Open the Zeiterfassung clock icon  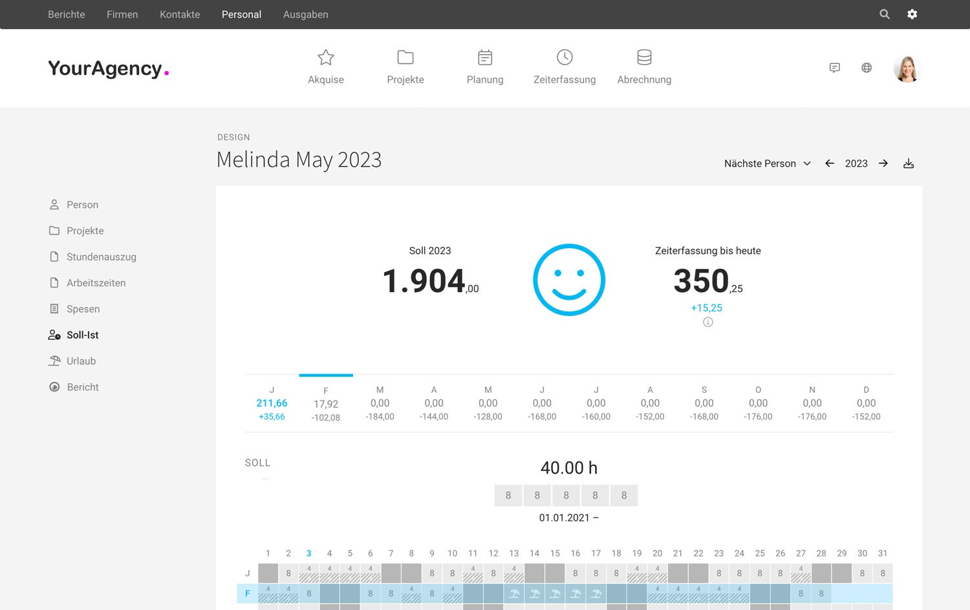(565, 58)
